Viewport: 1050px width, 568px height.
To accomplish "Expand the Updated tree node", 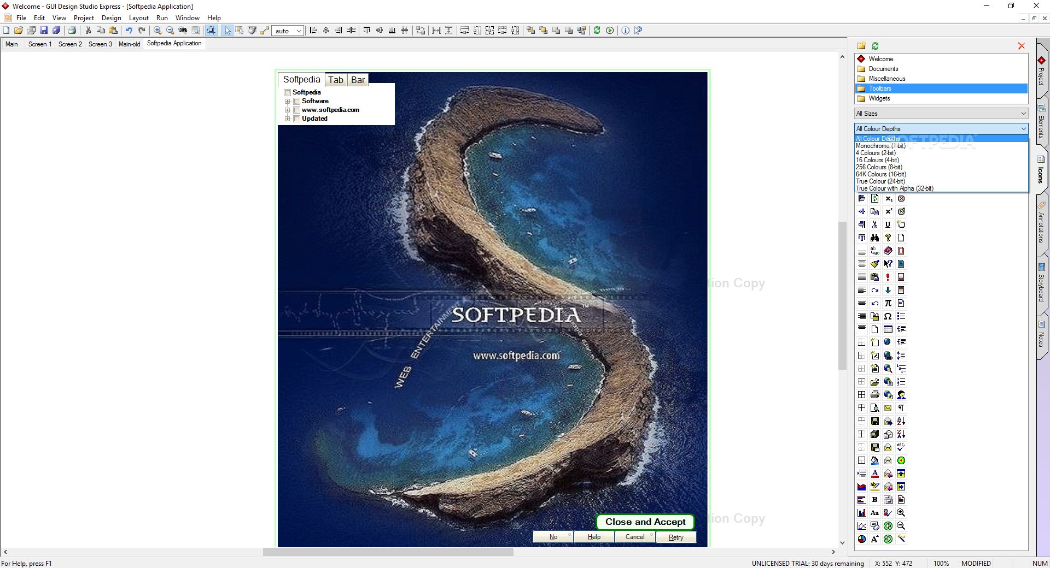I will coord(288,119).
